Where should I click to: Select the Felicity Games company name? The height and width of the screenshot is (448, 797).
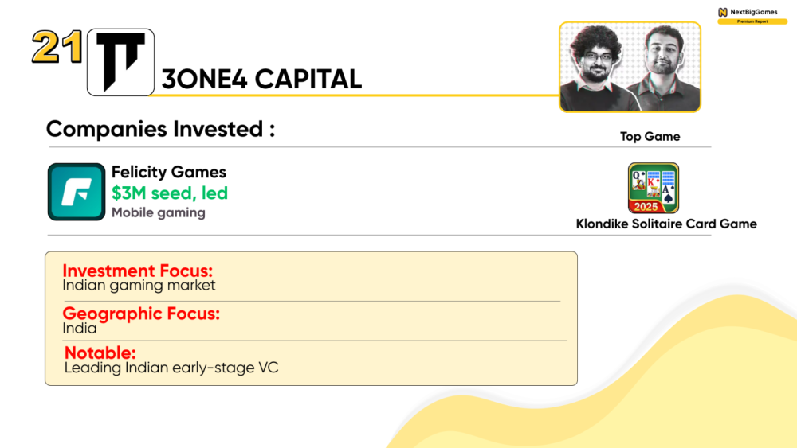coord(169,172)
